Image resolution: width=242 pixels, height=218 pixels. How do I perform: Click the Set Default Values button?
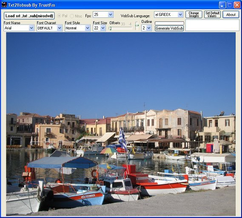[x=212, y=14]
